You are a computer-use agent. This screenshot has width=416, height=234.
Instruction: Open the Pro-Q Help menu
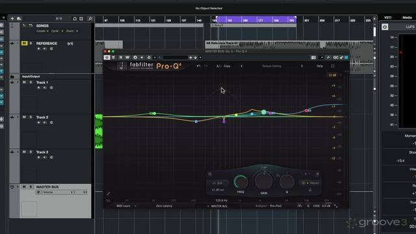click(320, 66)
